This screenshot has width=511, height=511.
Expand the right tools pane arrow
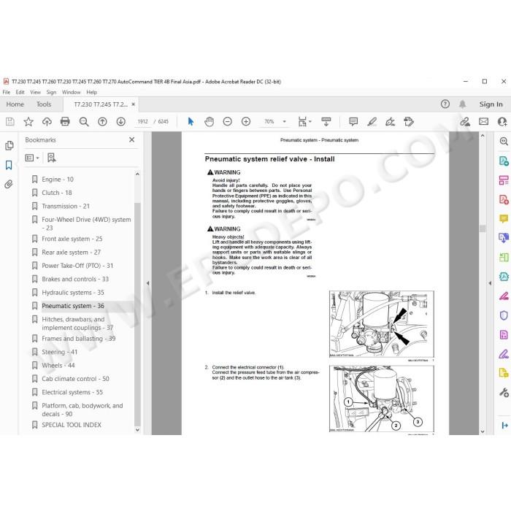505,426
